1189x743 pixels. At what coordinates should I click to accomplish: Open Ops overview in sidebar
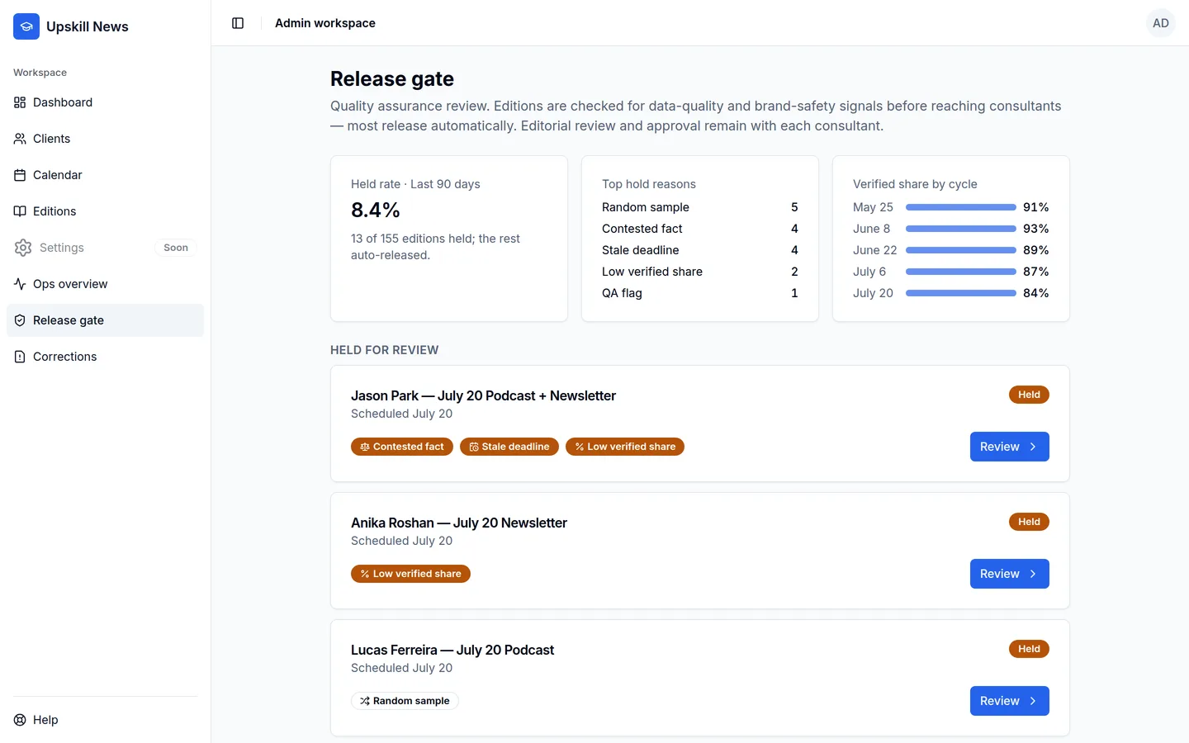(105, 284)
